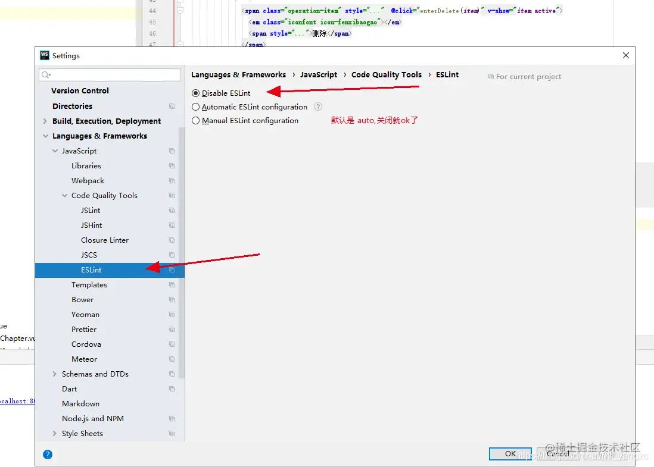Viewport: 654px width, 467px height.
Task: Click Code Quality Tools breadcrumb
Action: 387,75
